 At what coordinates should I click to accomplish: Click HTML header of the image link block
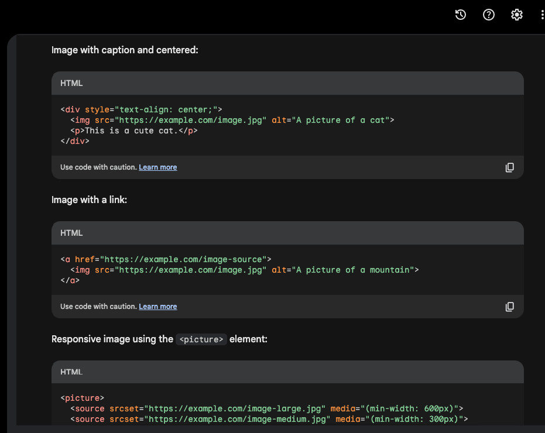pos(71,233)
